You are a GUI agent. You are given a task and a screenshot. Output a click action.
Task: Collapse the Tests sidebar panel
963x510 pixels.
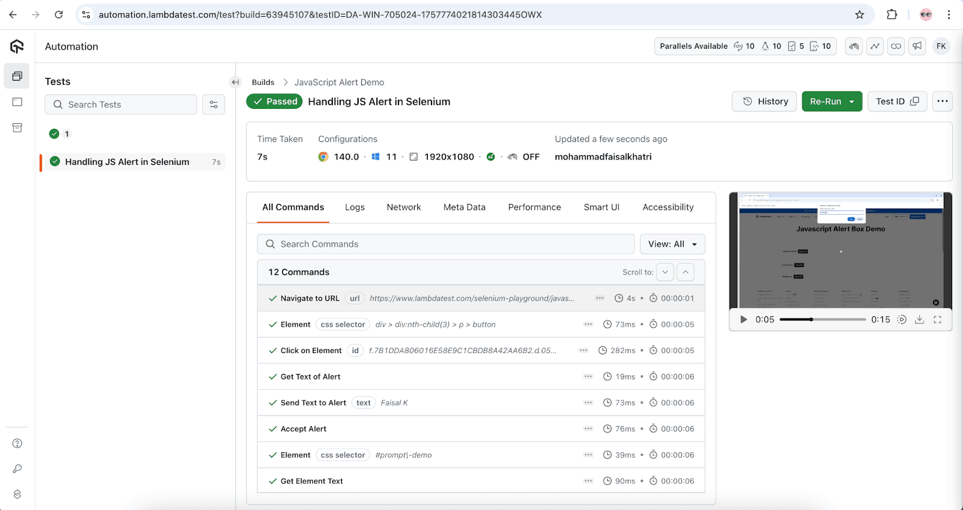pyautogui.click(x=235, y=82)
